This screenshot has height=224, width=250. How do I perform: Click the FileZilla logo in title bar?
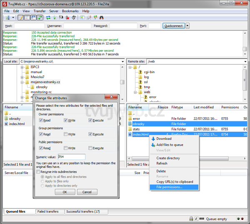click(5, 4)
